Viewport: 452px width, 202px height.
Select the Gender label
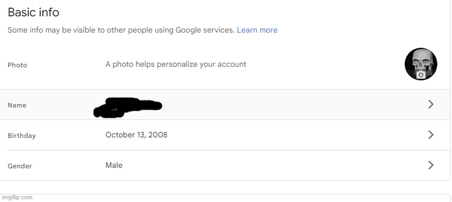point(20,166)
